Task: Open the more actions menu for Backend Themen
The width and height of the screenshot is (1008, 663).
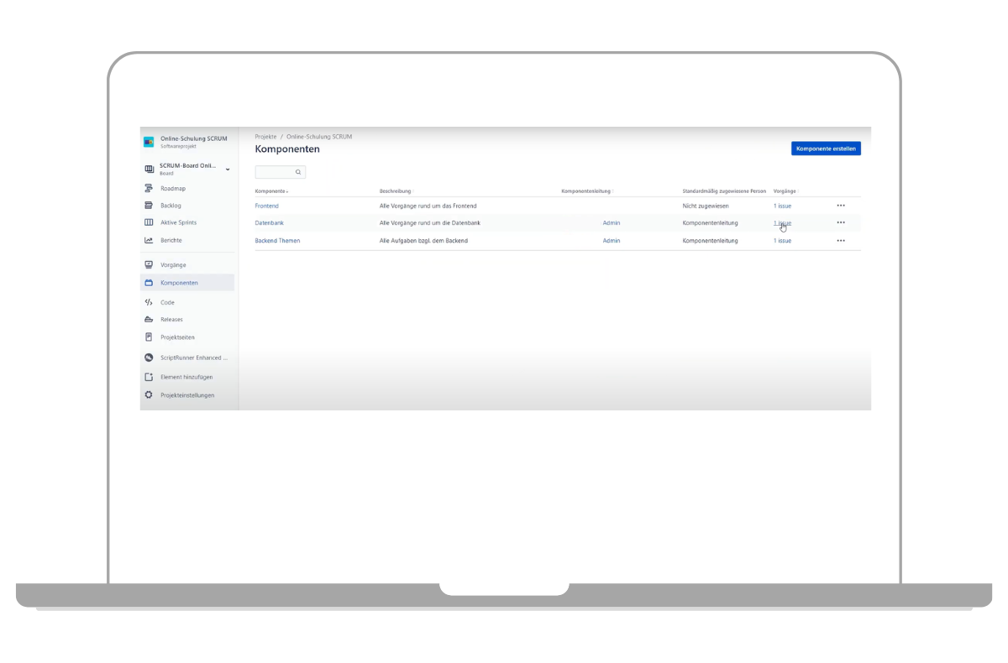Action: coord(841,241)
